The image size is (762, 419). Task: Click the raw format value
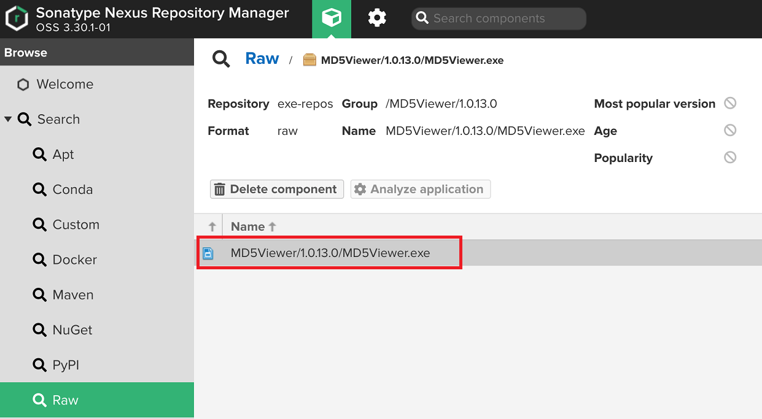coord(287,131)
